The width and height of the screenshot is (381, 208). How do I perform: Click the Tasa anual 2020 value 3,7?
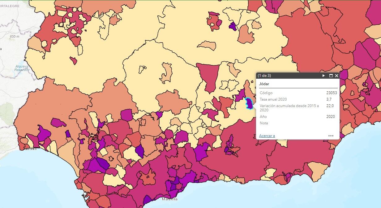click(x=329, y=99)
